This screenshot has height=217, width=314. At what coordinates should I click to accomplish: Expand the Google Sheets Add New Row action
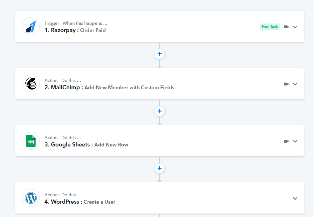click(295, 141)
